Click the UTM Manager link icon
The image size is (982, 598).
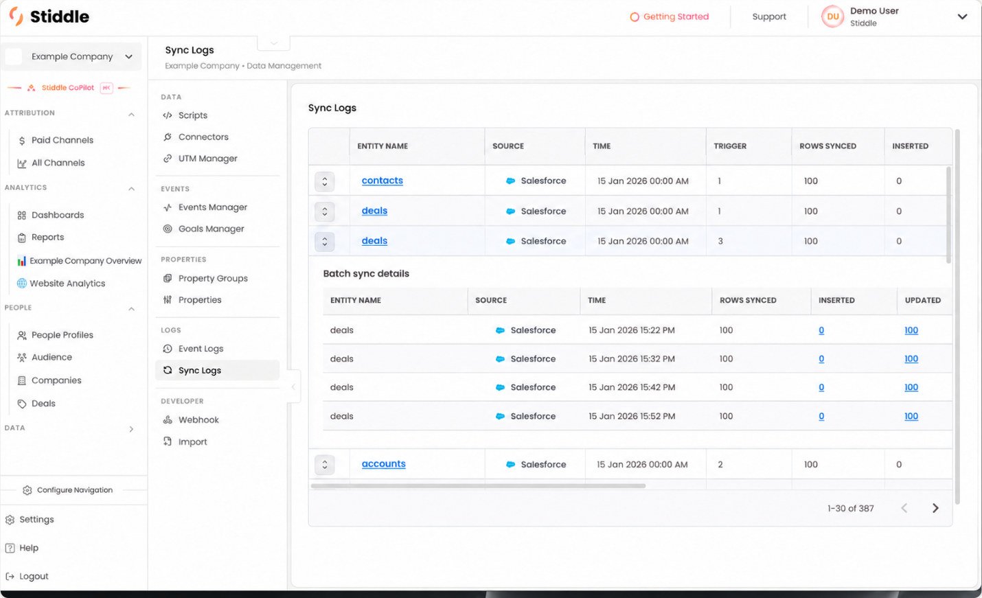(x=168, y=158)
